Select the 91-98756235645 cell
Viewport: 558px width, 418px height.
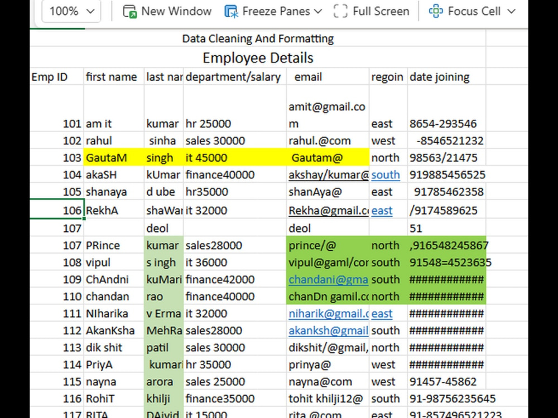pyautogui.click(x=446, y=399)
